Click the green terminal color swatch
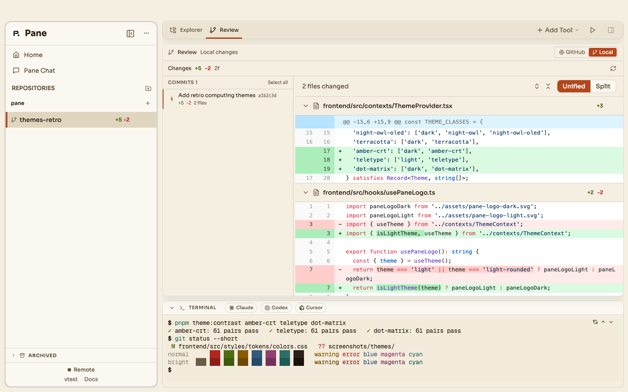 [229, 358]
